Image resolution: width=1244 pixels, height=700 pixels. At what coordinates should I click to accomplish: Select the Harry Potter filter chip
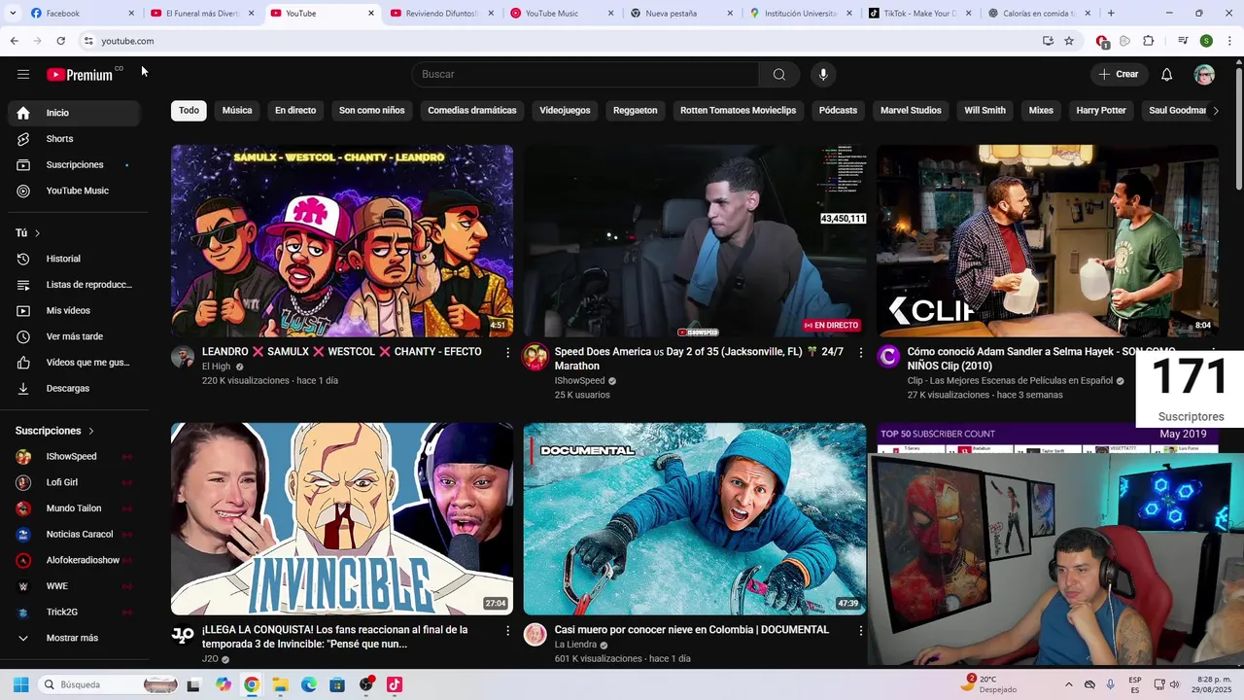(1101, 111)
